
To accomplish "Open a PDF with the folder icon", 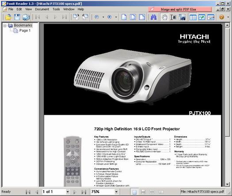I will 8,17.
